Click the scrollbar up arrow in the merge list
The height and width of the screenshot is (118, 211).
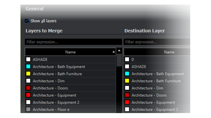pyautogui.click(x=119, y=50)
